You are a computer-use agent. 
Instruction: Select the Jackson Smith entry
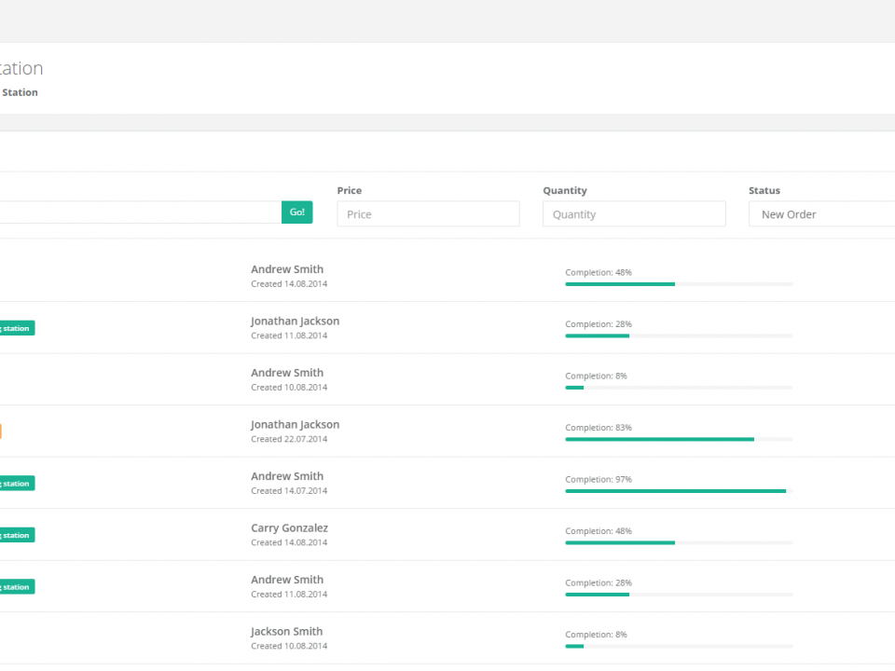point(286,632)
